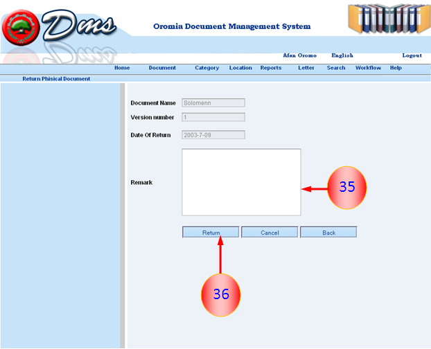Click the Back button
Image resolution: width=431 pixels, height=349 pixels.
pyautogui.click(x=328, y=232)
